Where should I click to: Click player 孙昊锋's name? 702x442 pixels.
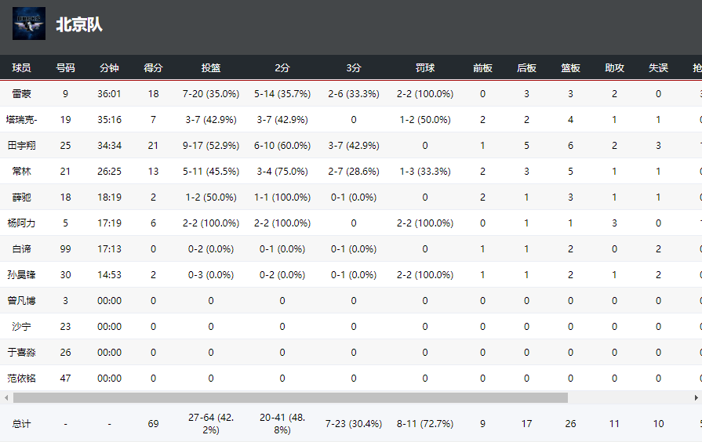(x=22, y=275)
